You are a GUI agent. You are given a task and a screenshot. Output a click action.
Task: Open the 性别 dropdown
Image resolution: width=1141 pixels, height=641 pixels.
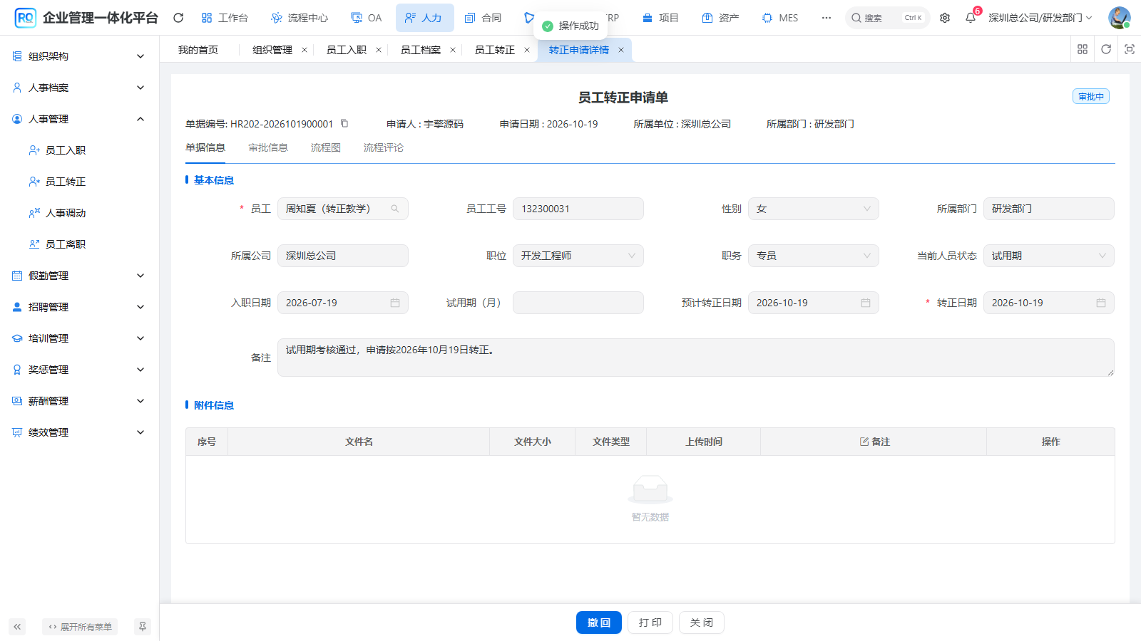point(813,209)
